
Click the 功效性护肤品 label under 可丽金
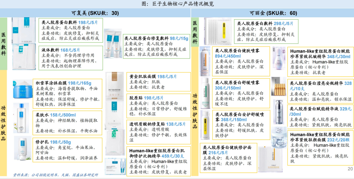click(x=195, y=111)
